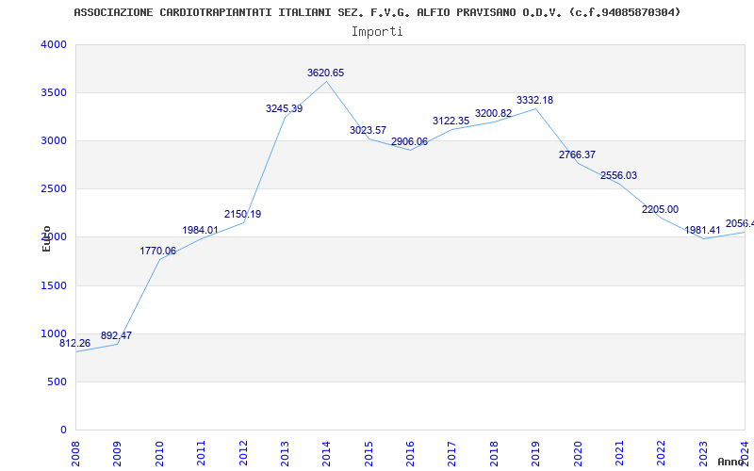Click the 3023.57 data label
Image resolution: width=754 pixels, height=471 pixels.
click(368, 130)
